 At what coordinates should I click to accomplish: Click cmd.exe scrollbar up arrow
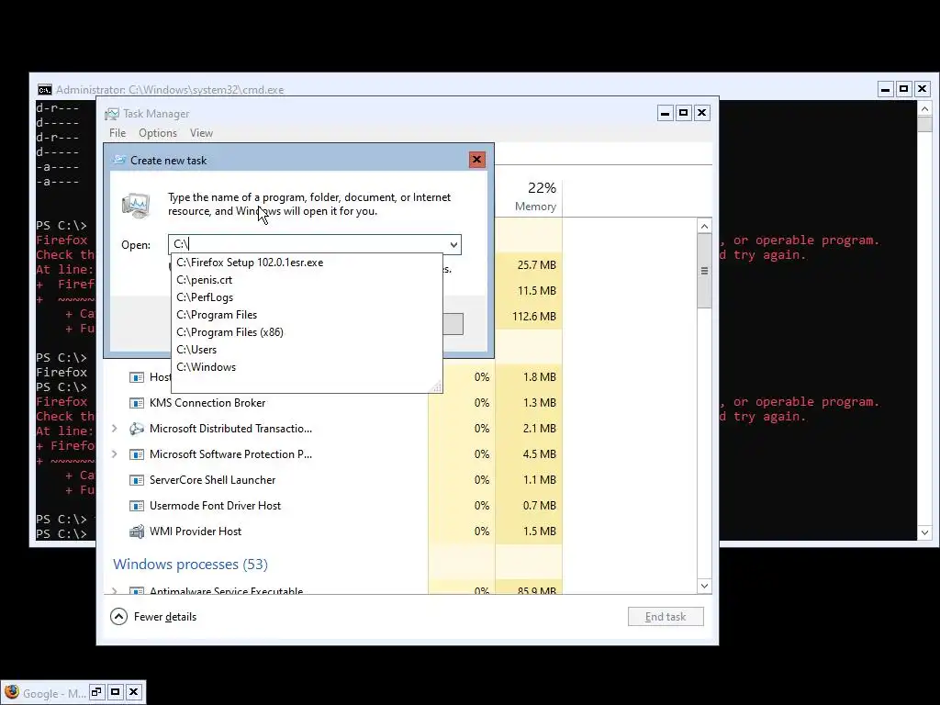click(924, 109)
